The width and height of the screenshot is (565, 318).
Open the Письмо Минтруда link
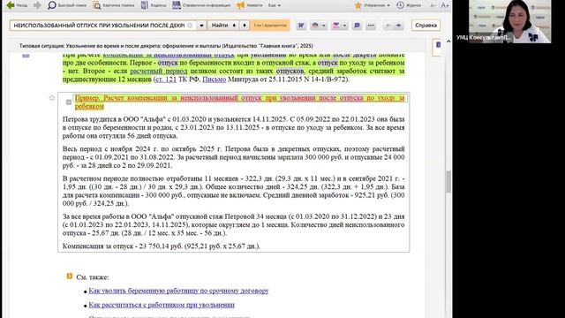[x=214, y=79]
